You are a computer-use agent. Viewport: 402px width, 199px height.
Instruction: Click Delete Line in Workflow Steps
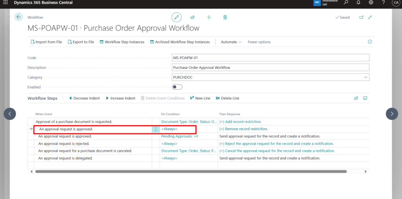tap(227, 98)
